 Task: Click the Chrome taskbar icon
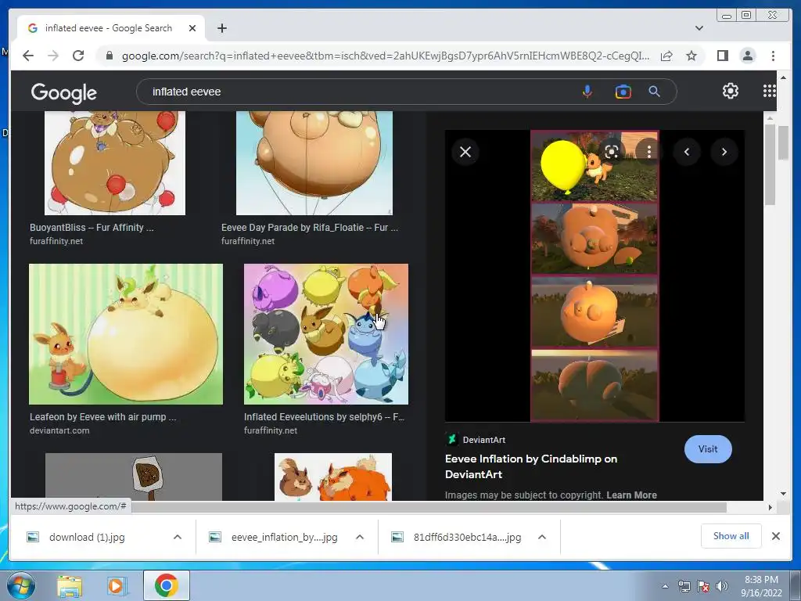point(167,585)
